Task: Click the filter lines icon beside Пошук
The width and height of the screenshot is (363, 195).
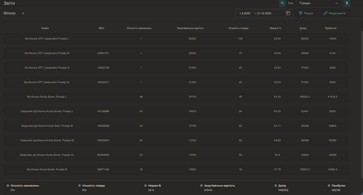Action: point(301,13)
